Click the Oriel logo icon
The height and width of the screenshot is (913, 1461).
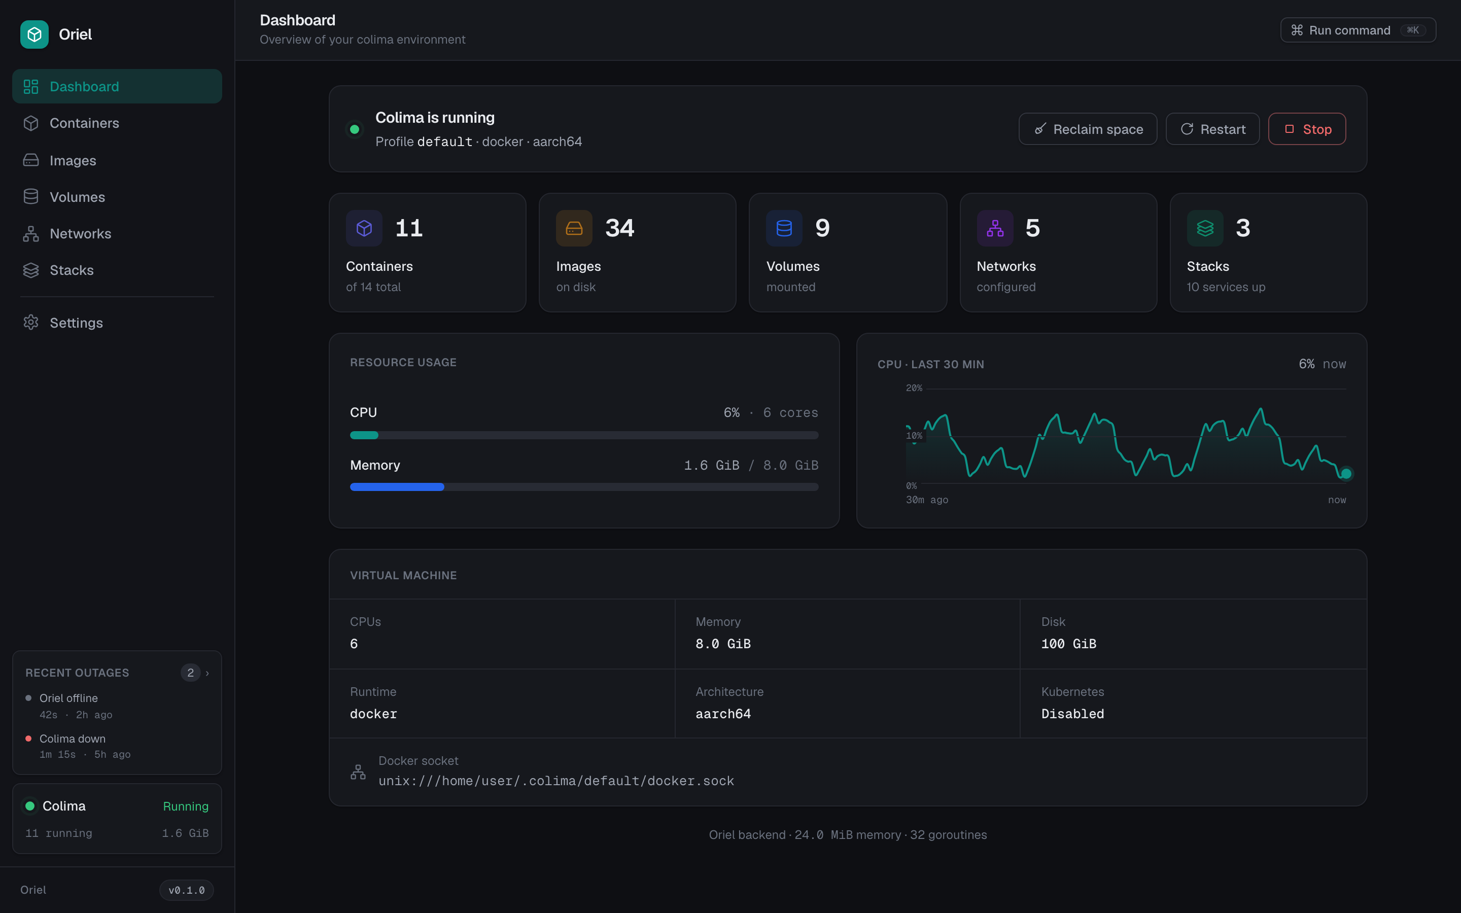tap(34, 34)
